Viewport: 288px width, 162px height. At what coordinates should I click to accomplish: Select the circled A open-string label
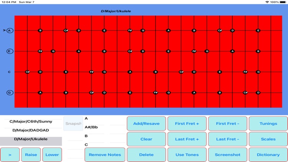point(10,30)
